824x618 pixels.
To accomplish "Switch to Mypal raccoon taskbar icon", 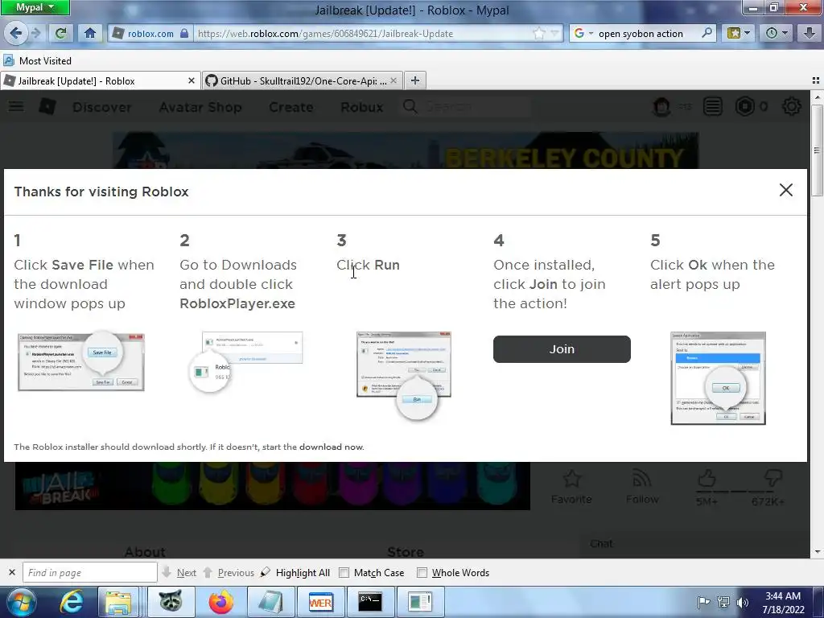I will coord(171,602).
